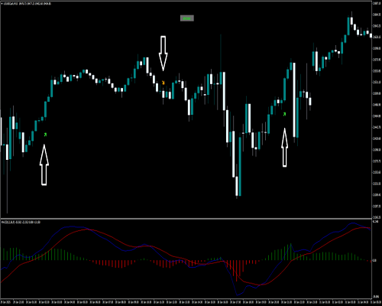Select the large white down arrow annotation
The height and width of the screenshot is (306, 382).
pos(163,53)
